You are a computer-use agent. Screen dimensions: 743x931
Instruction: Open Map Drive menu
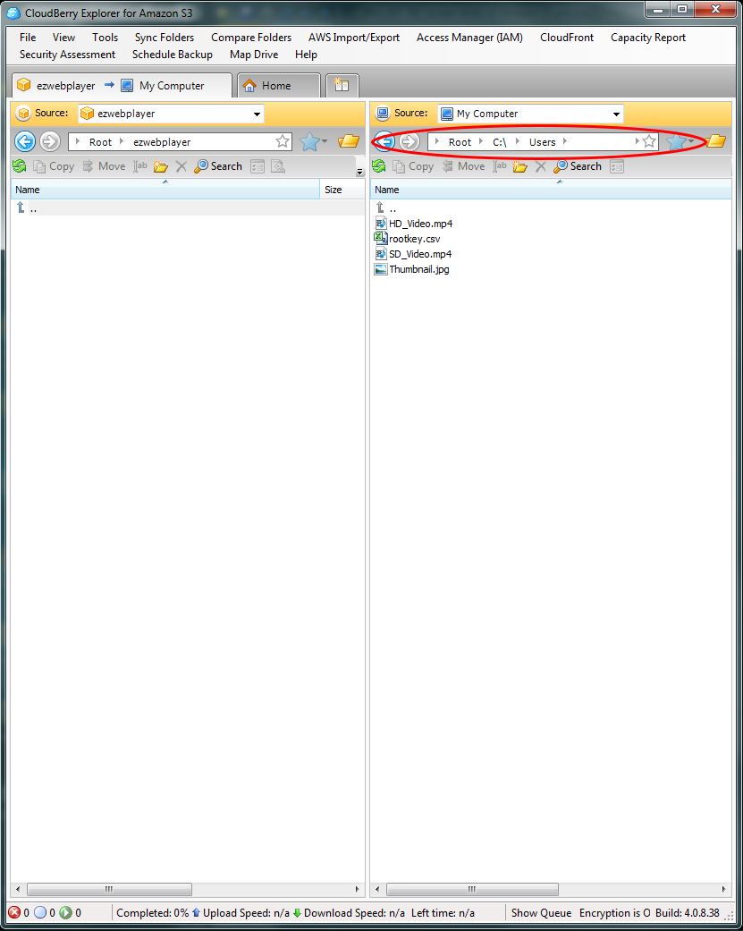[254, 55]
